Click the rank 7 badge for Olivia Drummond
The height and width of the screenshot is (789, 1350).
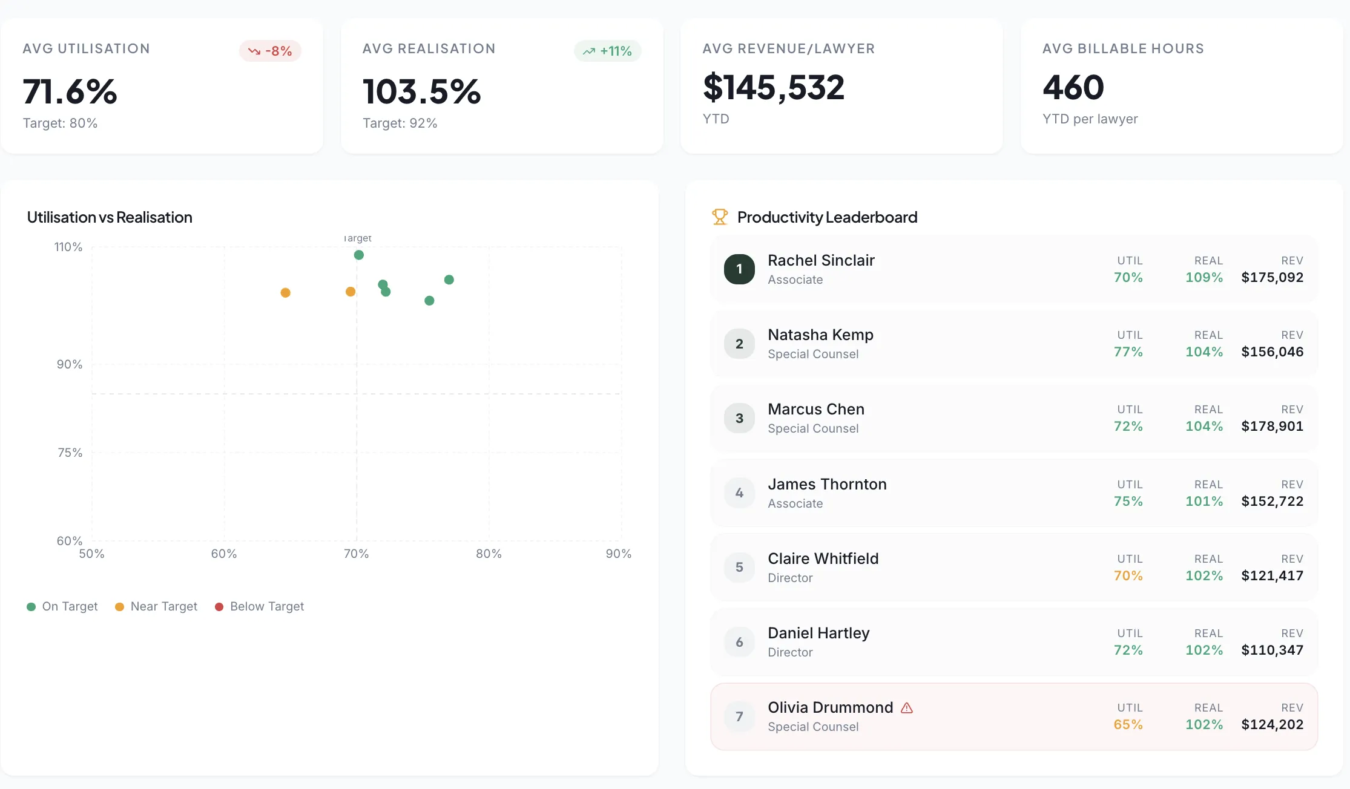(x=739, y=716)
